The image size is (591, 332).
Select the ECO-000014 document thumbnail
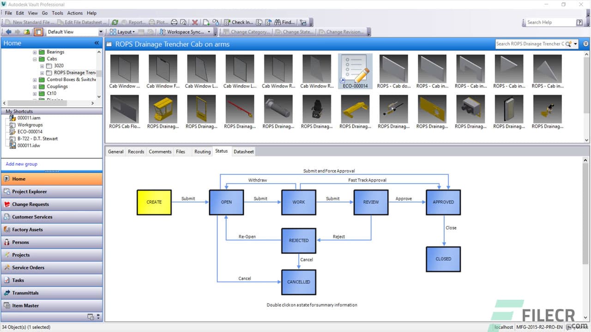tap(355, 70)
